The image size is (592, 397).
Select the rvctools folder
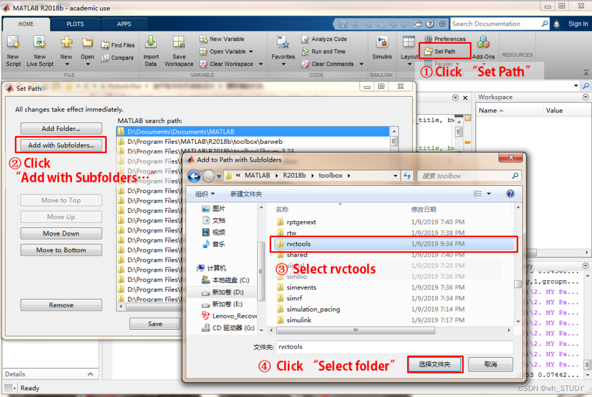coord(393,244)
